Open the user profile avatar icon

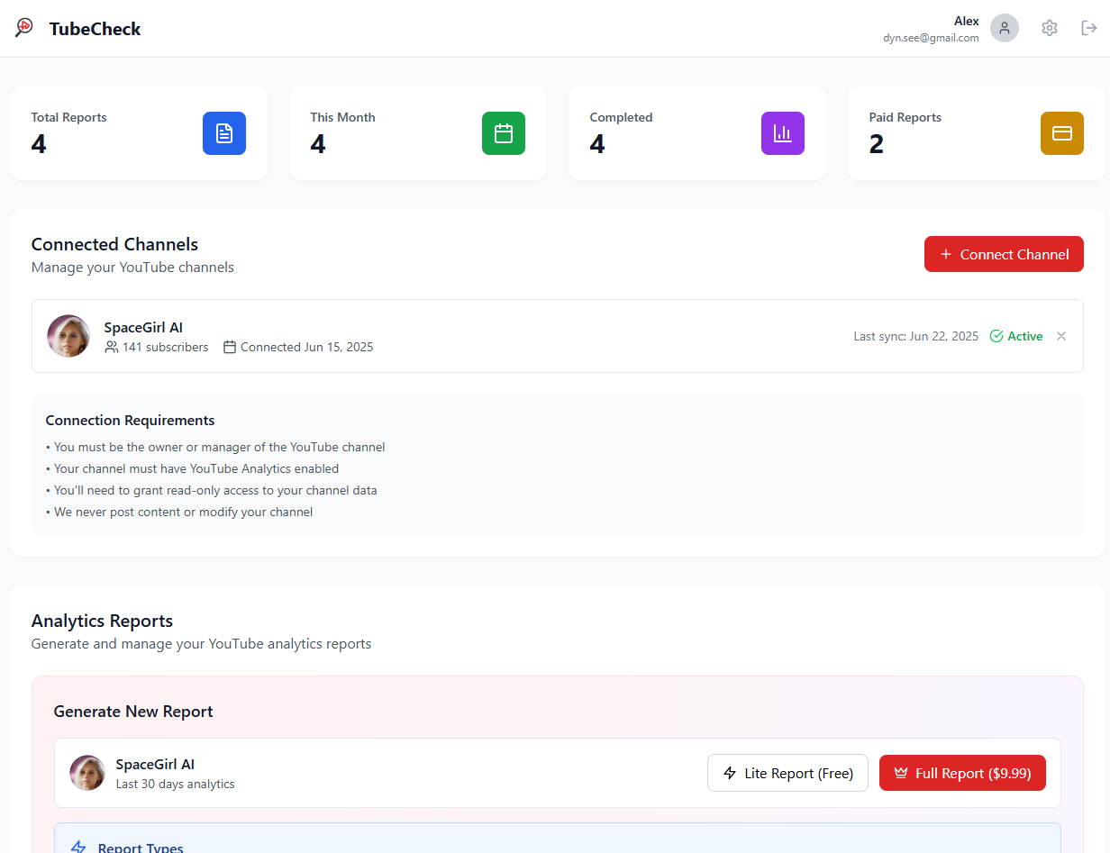click(x=1005, y=28)
